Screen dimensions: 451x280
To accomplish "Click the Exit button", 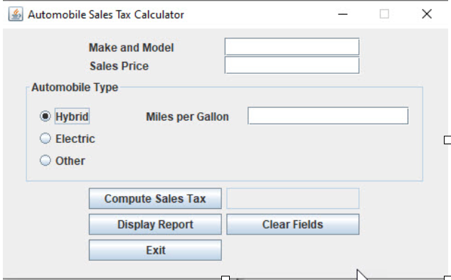I will tap(155, 250).
